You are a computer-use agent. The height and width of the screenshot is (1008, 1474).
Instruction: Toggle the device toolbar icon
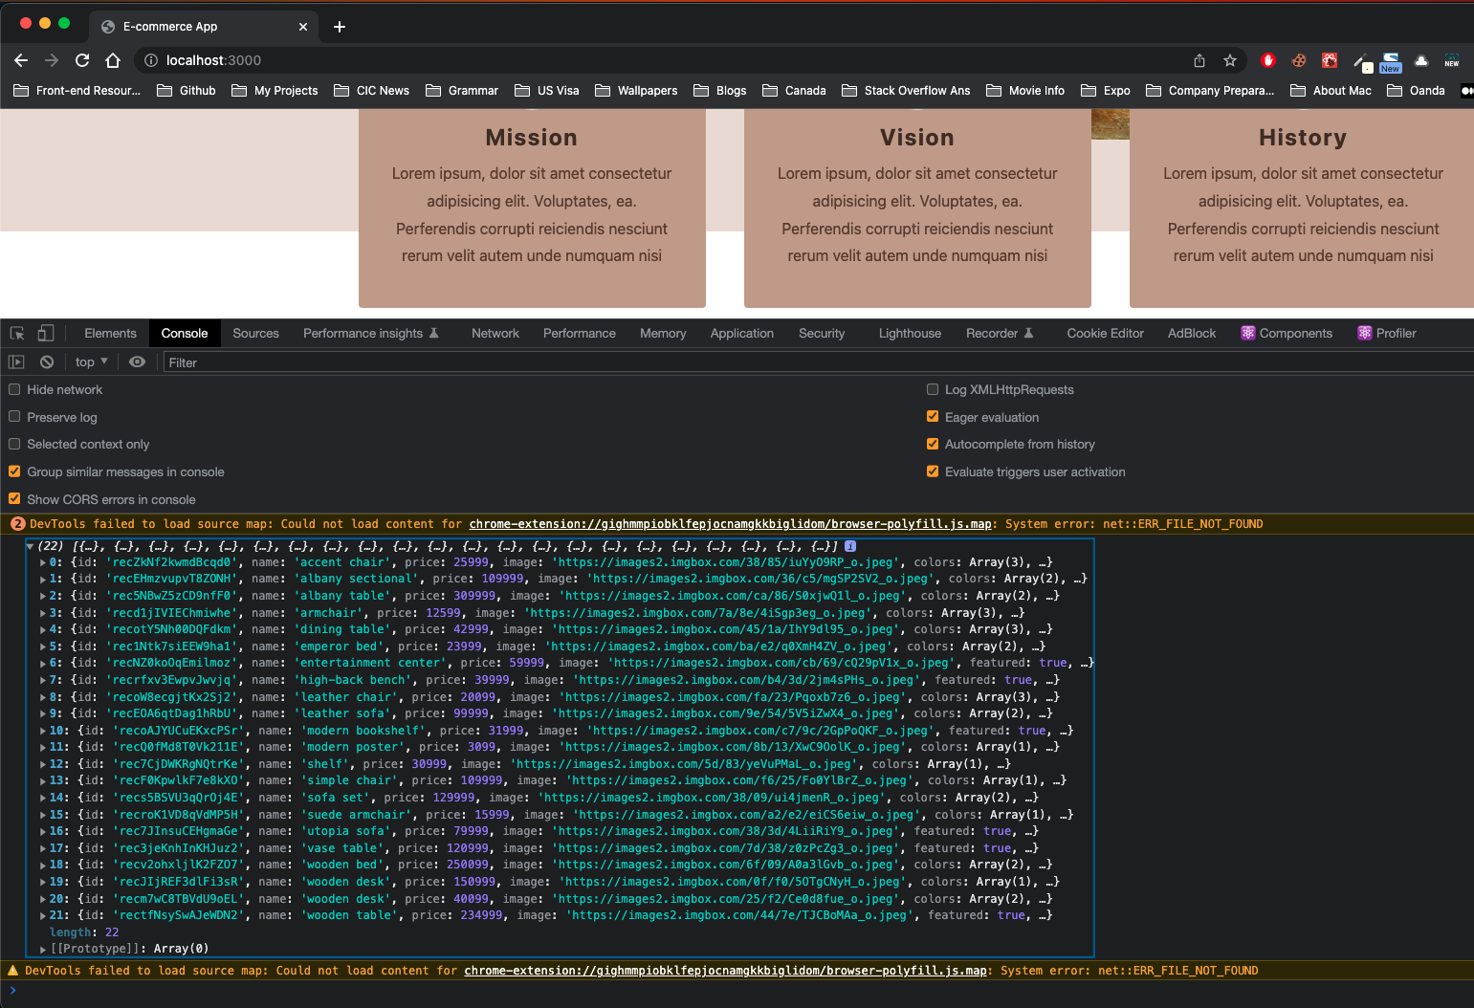(x=45, y=333)
